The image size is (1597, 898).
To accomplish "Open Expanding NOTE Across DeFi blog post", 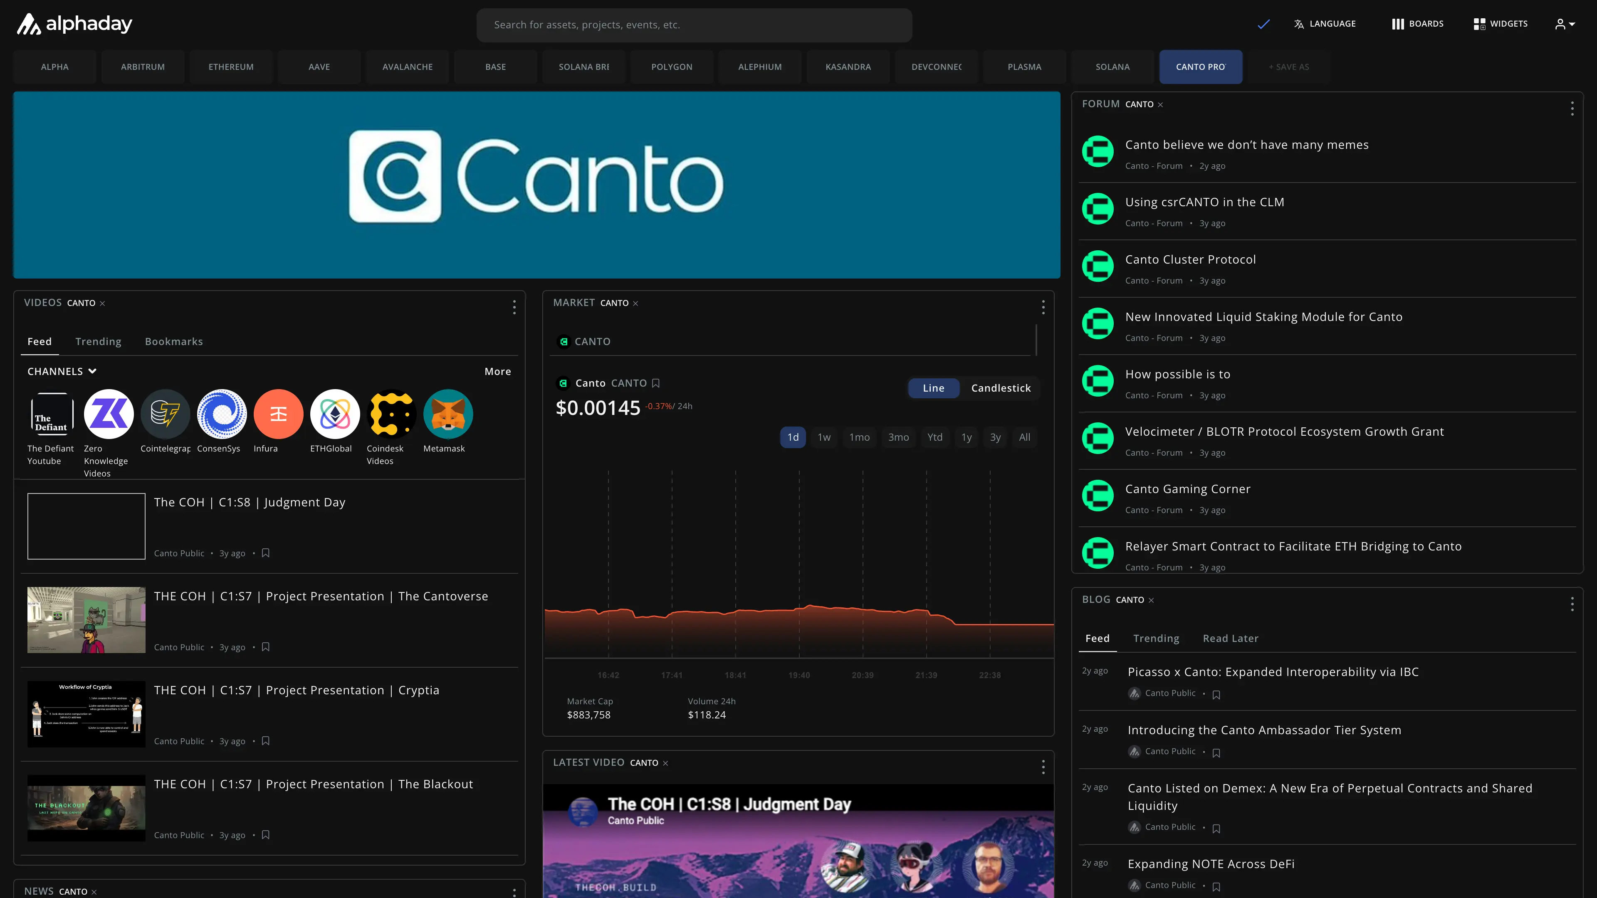I will (x=1211, y=865).
